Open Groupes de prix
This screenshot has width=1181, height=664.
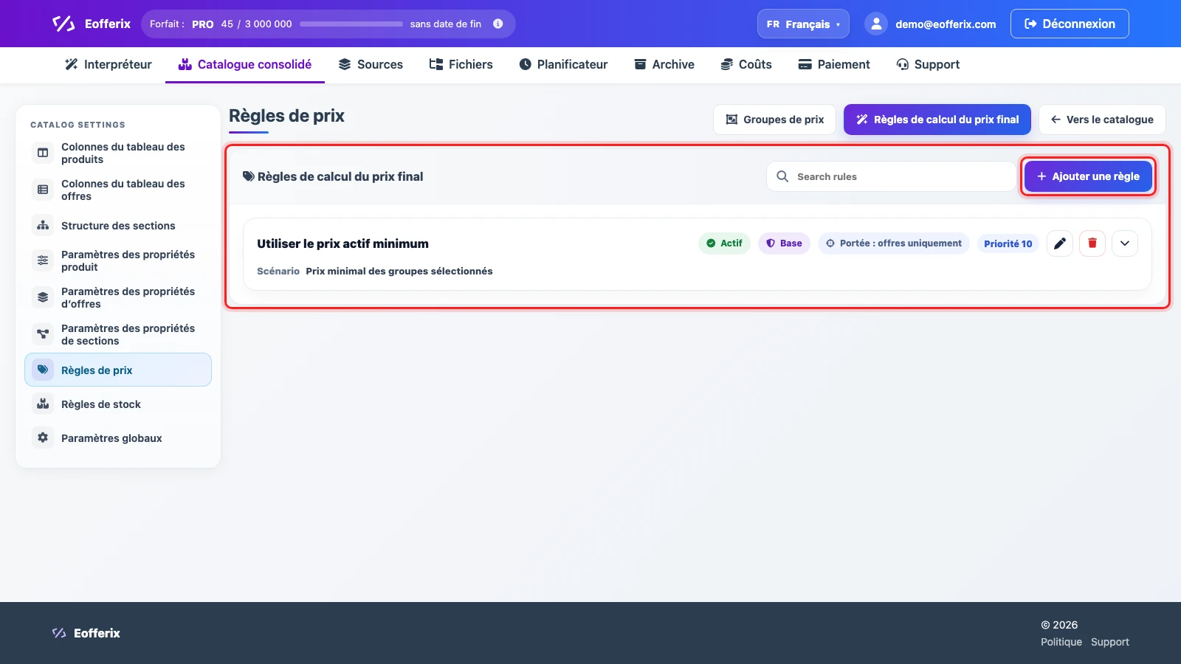[774, 120]
